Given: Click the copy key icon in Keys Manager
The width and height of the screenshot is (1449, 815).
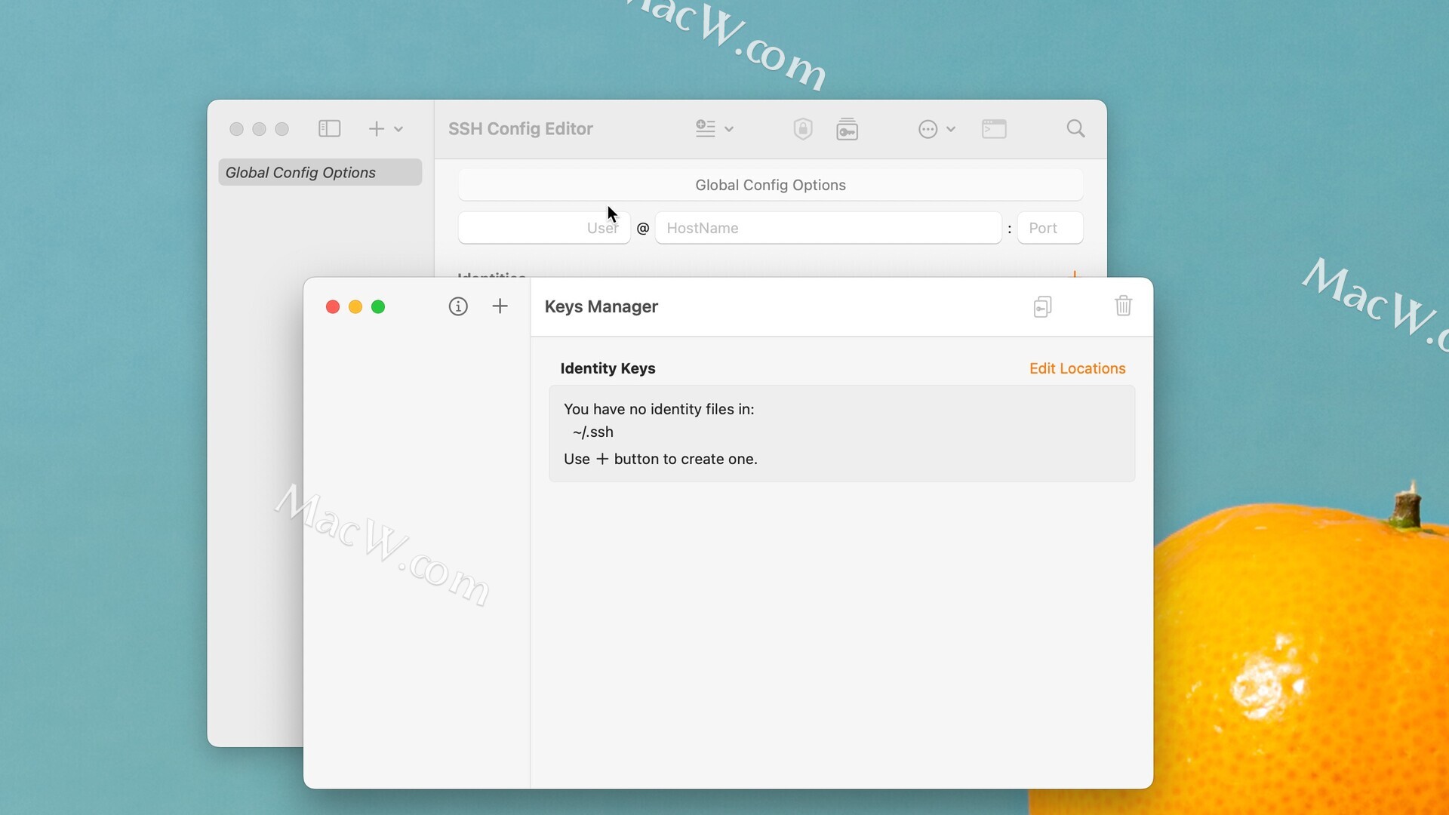Looking at the screenshot, I should point(1042,306).
